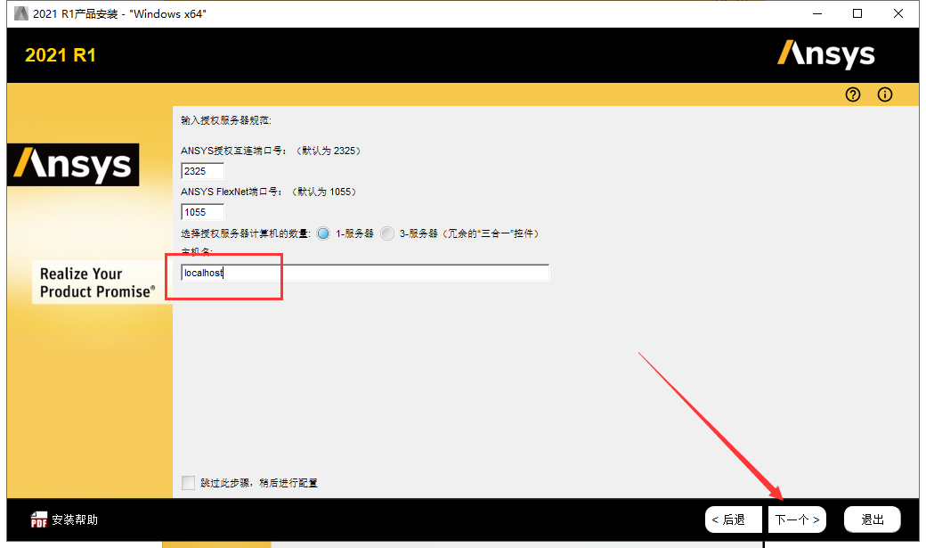Click the 2021 R1 version label
Screen dimensions: 926x548
61,54
